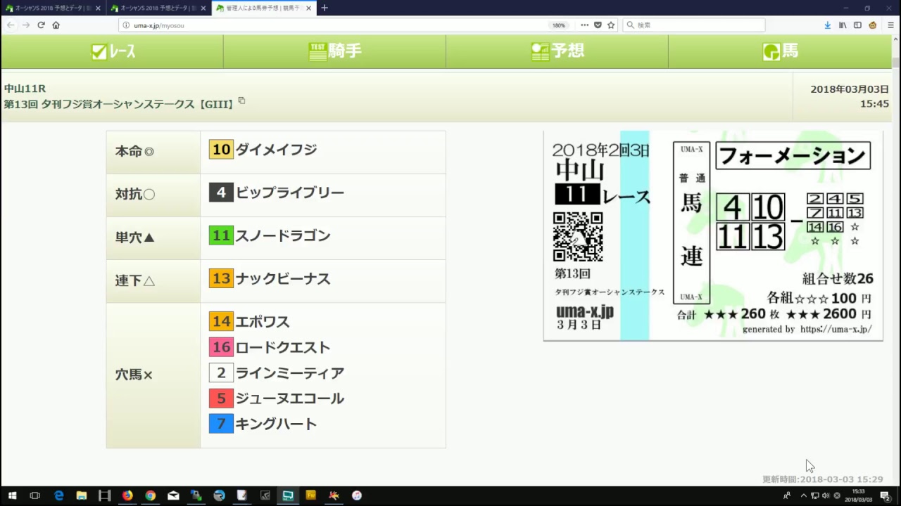This screenshot has height=506, width=901.
Task: Open the page actions three-dot menu
Action: pyautogui.click(x=584, y=25)
